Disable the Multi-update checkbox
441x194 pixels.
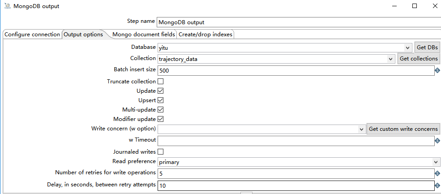click(x=160, y=109)
